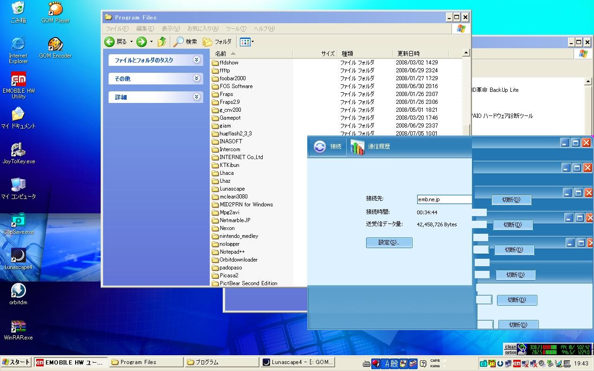Open the Explorer views dropdown button

[x=247, y=42]
